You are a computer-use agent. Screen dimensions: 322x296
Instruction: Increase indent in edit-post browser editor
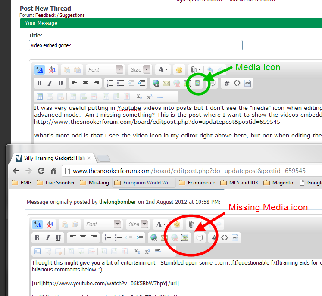139,238
